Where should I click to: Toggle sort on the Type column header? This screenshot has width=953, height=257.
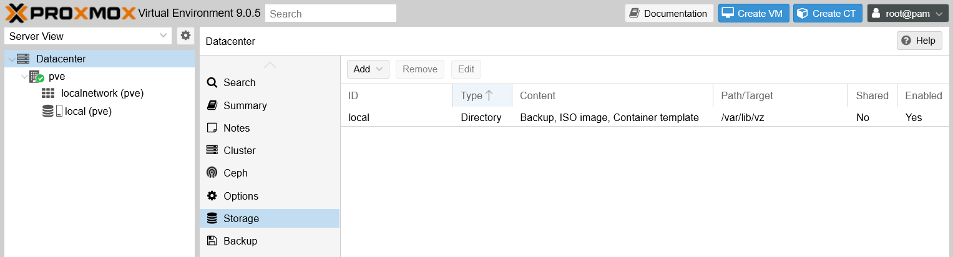click(482, 95)
